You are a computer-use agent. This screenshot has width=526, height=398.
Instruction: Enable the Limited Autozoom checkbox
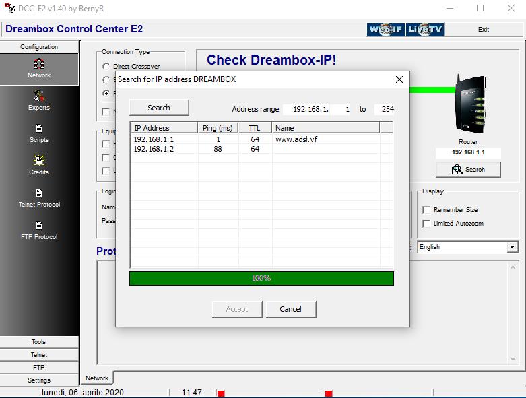pos(426,224)
